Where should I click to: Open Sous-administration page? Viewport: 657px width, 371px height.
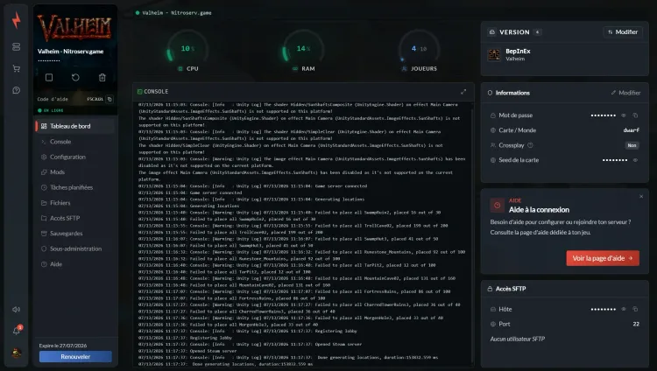[x=75, y=248]
